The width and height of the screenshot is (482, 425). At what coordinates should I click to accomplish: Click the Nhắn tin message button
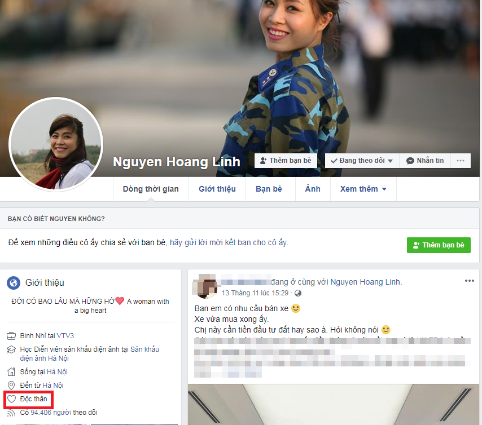424,161
